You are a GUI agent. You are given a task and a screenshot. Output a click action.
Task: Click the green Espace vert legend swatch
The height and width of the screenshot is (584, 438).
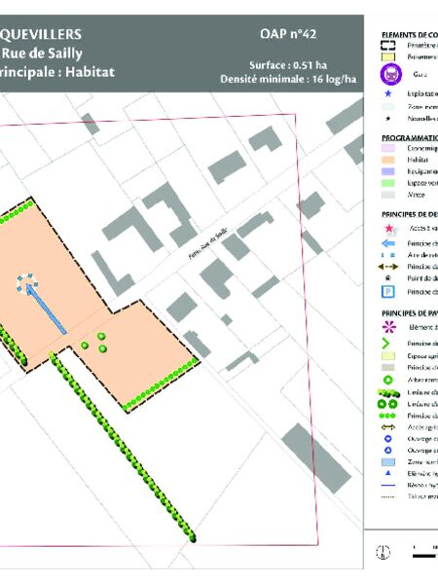tap(388, 183)
